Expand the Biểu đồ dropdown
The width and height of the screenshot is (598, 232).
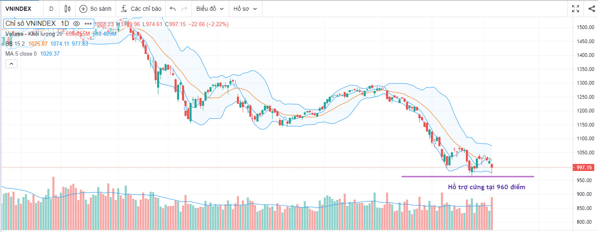(x=210, y=9)
